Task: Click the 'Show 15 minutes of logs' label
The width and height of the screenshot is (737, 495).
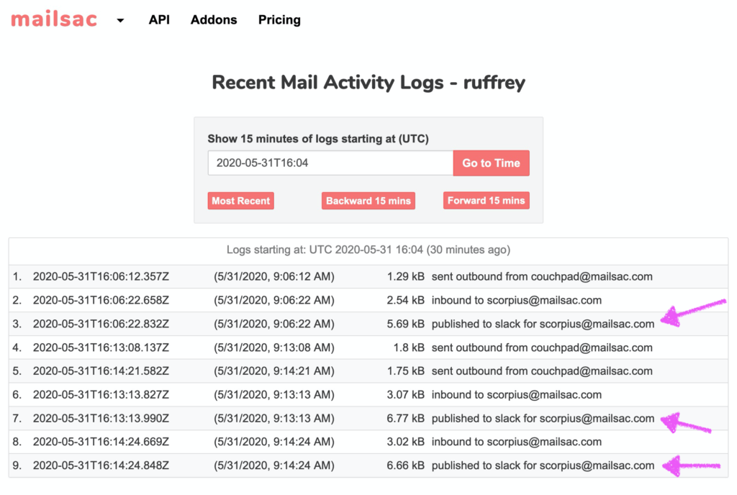Action: 318,139
